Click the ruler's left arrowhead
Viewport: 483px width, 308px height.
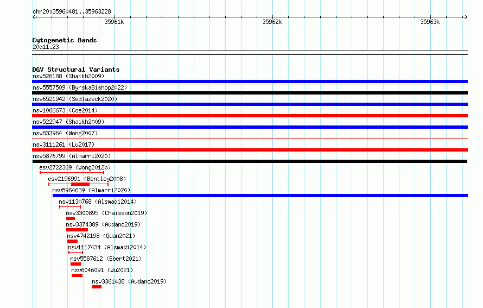click(34, 17)
